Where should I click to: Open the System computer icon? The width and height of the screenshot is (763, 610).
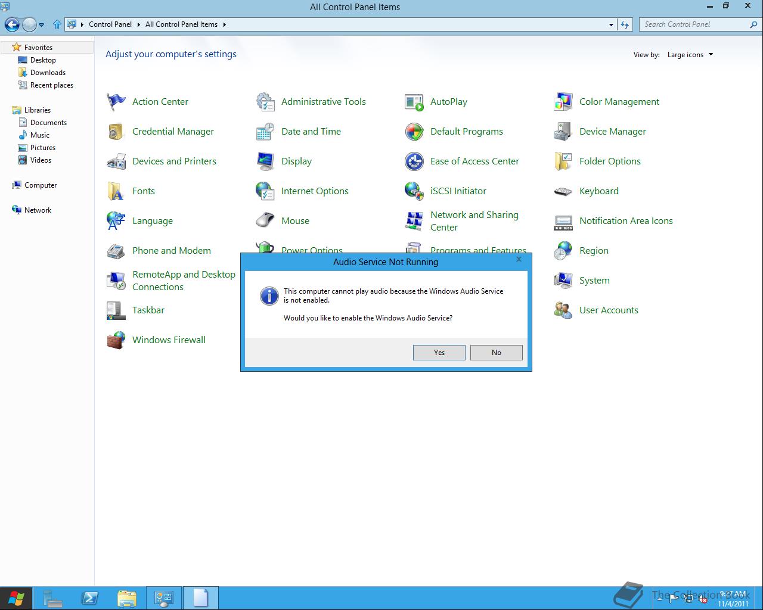tap(563, 281)
